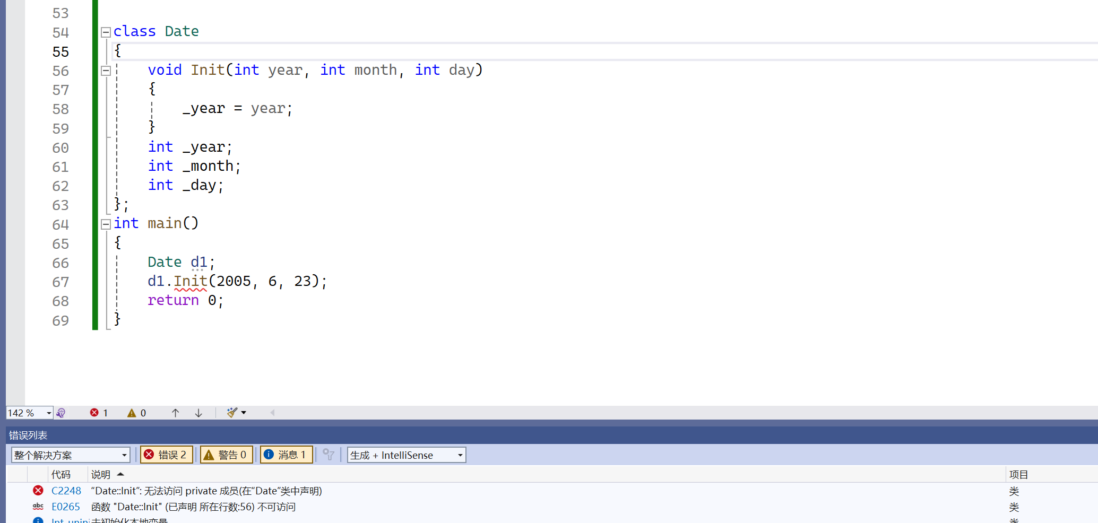The width and height of the screenshot is (1098, 523).
Task: Click 类 project cell of C2248 row
Action: (x=1014, y=491)
